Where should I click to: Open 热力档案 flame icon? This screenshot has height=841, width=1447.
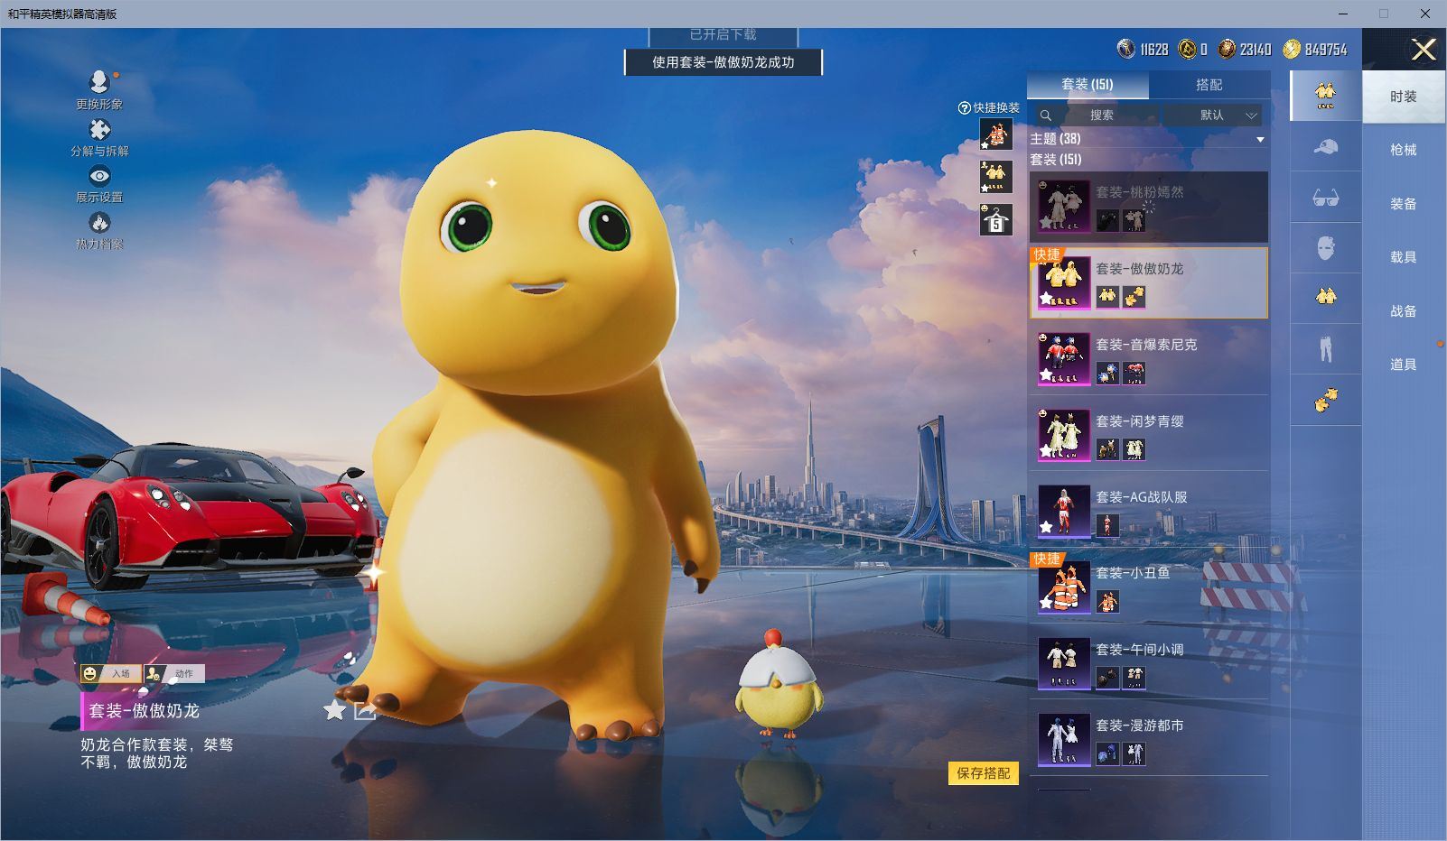point(99,223)
